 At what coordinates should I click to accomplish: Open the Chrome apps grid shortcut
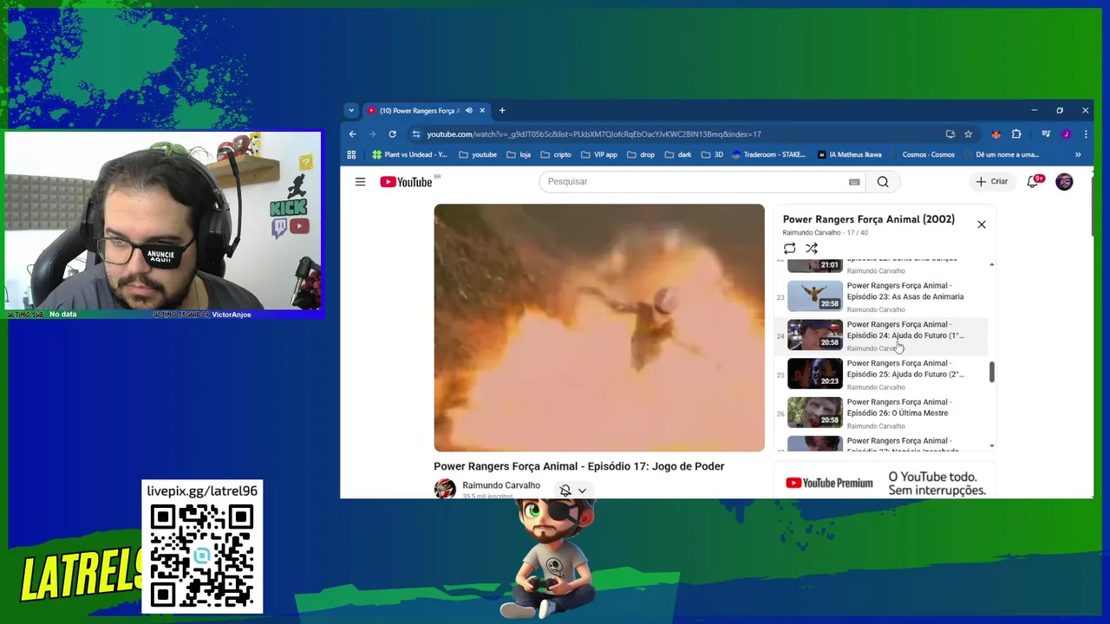tap(351, 155)
